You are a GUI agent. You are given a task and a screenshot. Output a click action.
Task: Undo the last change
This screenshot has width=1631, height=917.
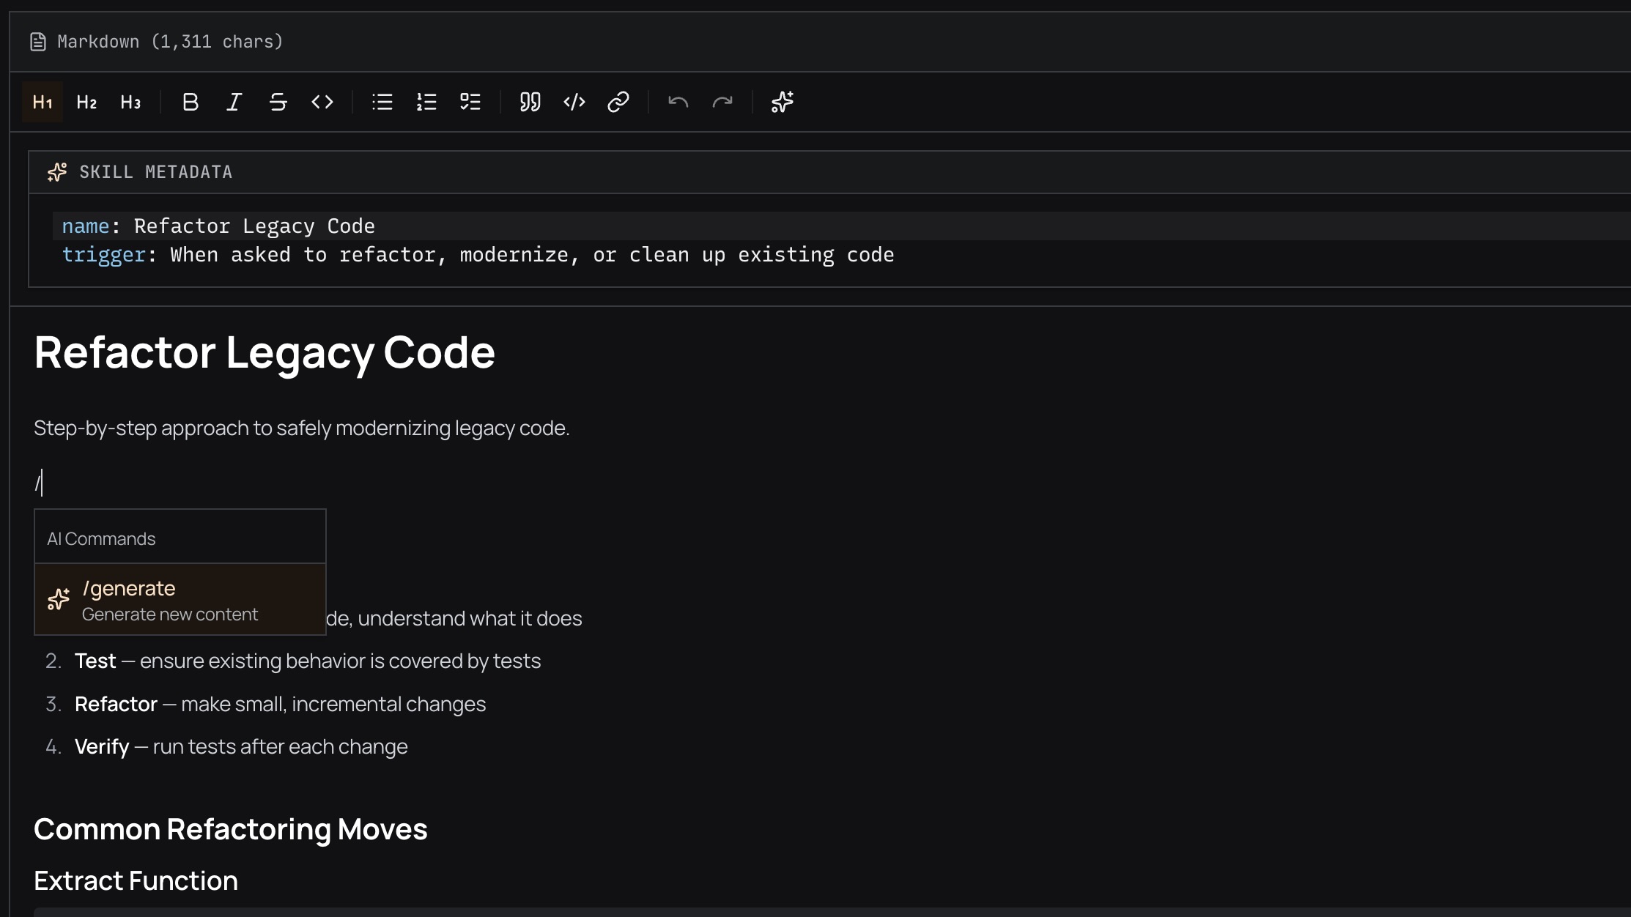(678, 102)
